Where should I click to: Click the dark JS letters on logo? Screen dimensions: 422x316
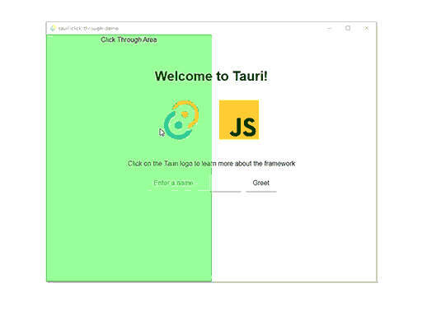click(x=243, y=127)
